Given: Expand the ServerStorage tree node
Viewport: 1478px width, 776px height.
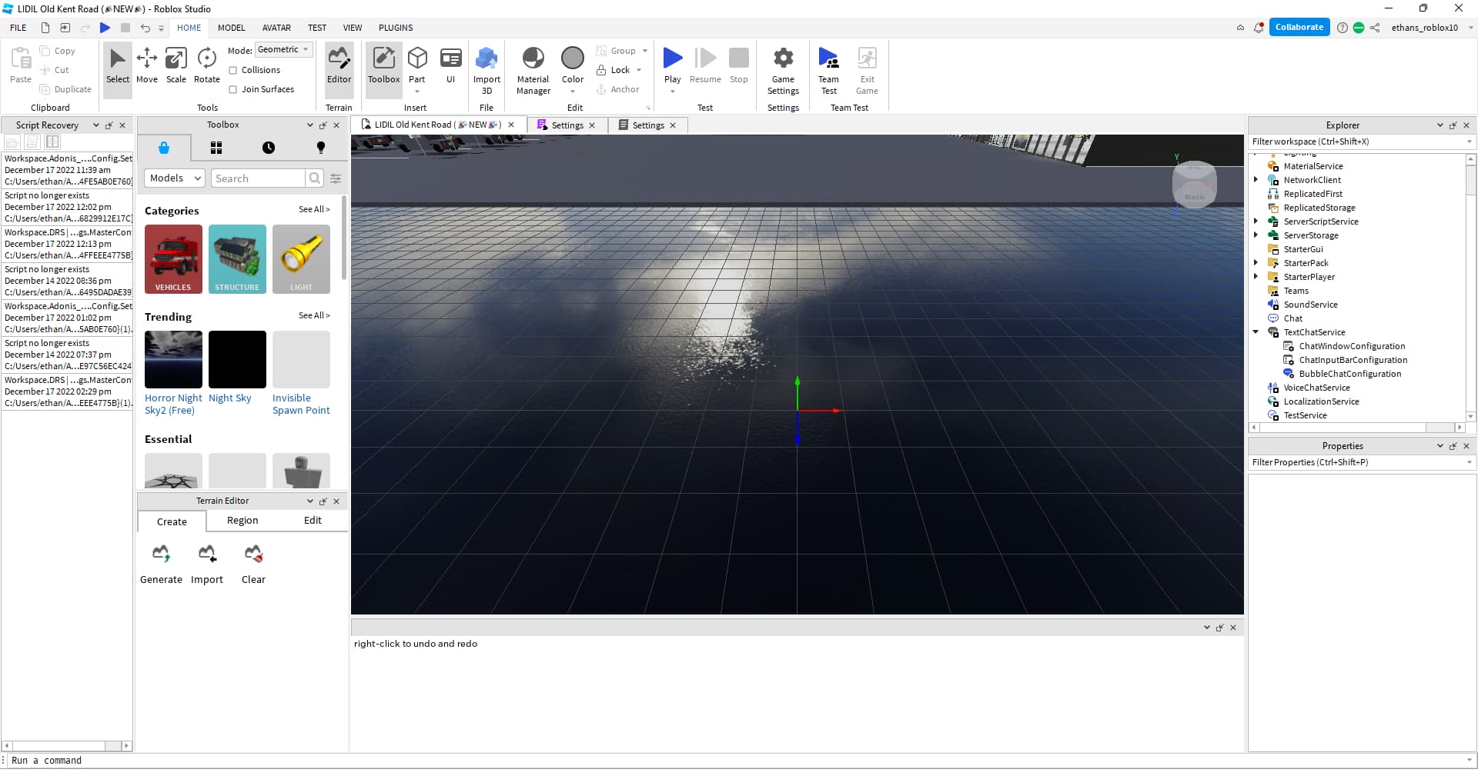Looking at the screenshot, I should 1256,235.
